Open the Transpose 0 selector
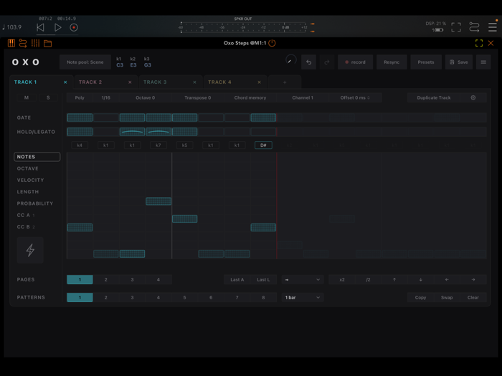This screenshot has width=502, height=376. point(198,97)
